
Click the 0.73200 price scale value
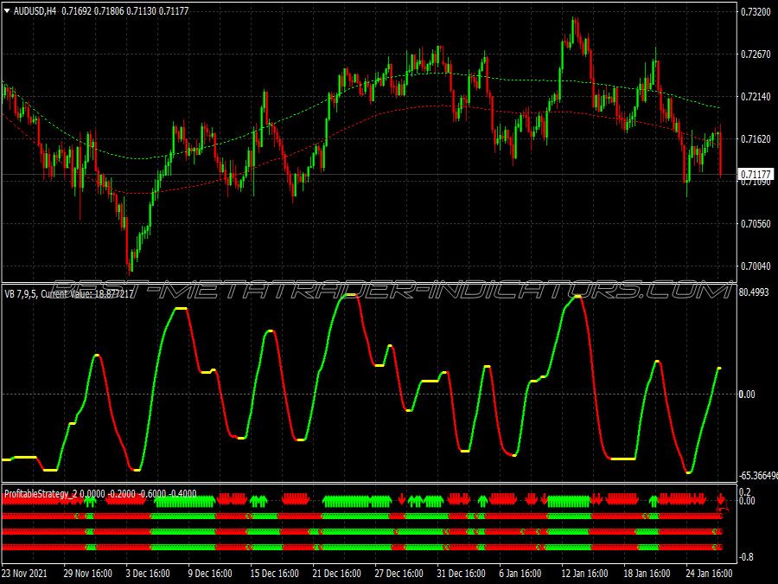[x=756, y=12]
